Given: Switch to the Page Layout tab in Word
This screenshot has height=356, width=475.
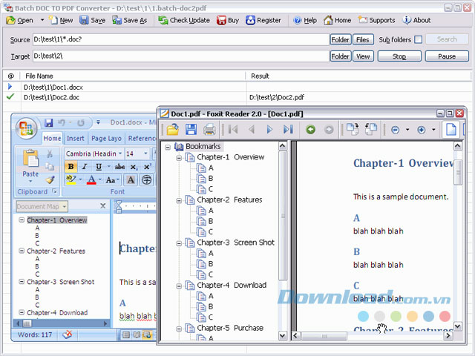Looking at the screenshot, I should click(x=106, y=139).
